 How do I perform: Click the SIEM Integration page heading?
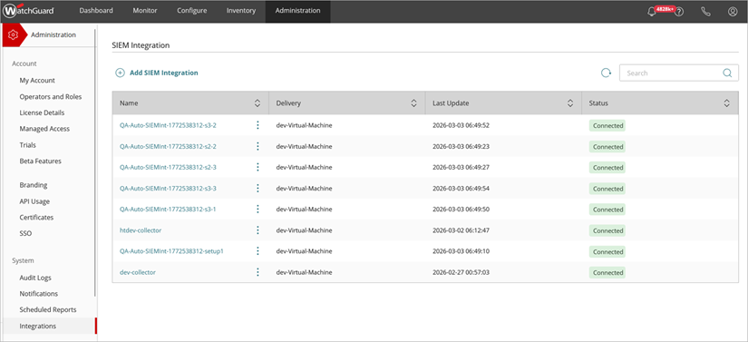tap(141, 45)
